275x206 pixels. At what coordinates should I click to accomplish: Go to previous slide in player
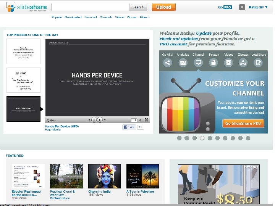94,120
